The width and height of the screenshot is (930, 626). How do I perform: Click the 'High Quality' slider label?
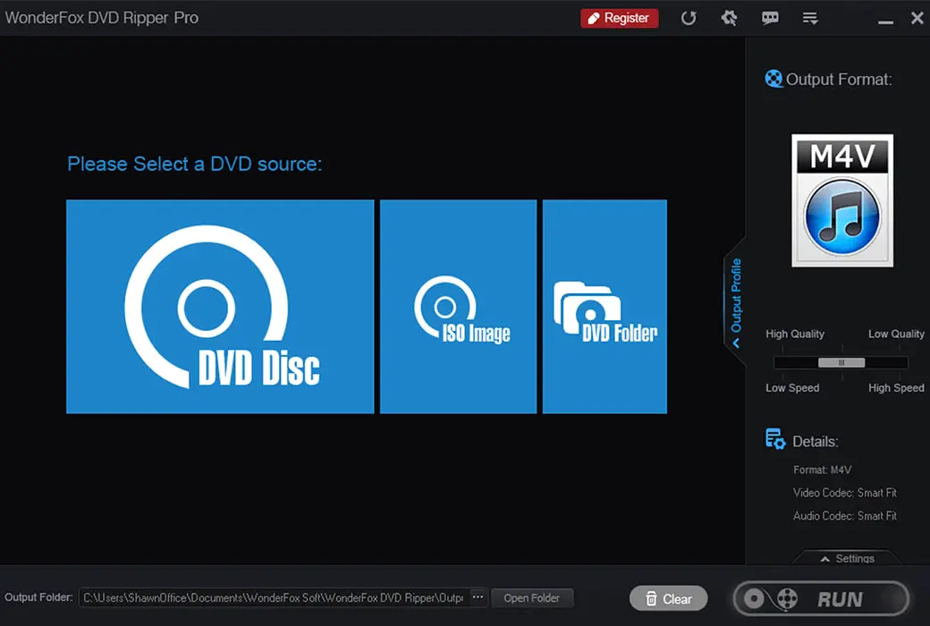click(x=795, y=334)
